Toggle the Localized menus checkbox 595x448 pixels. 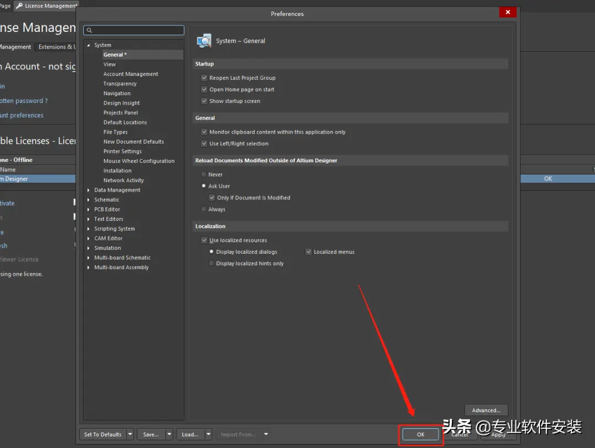point(309,252)
